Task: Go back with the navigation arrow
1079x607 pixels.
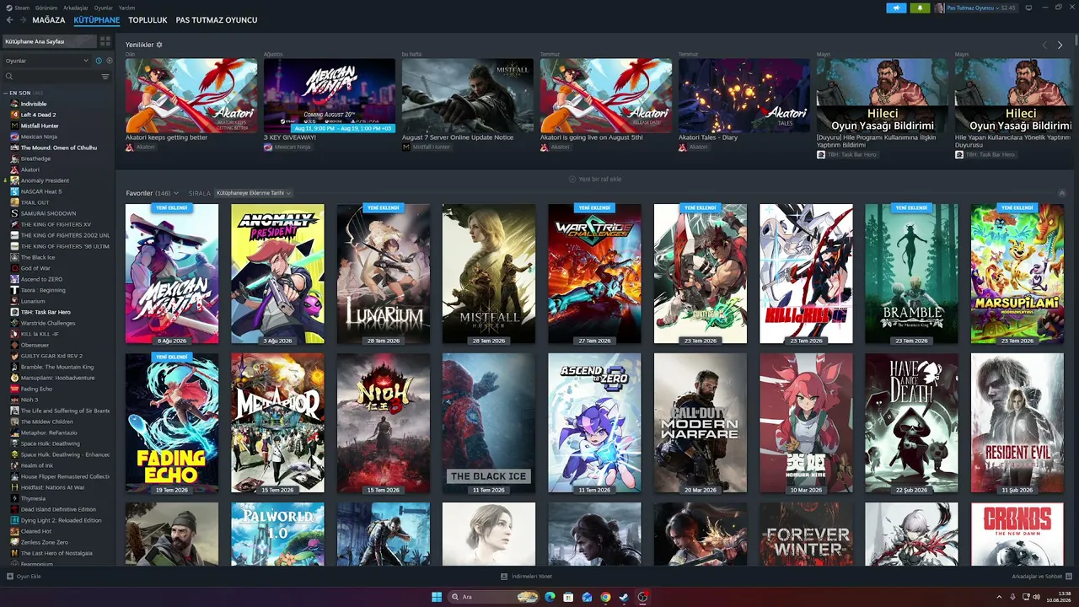Action: (11, 19)
